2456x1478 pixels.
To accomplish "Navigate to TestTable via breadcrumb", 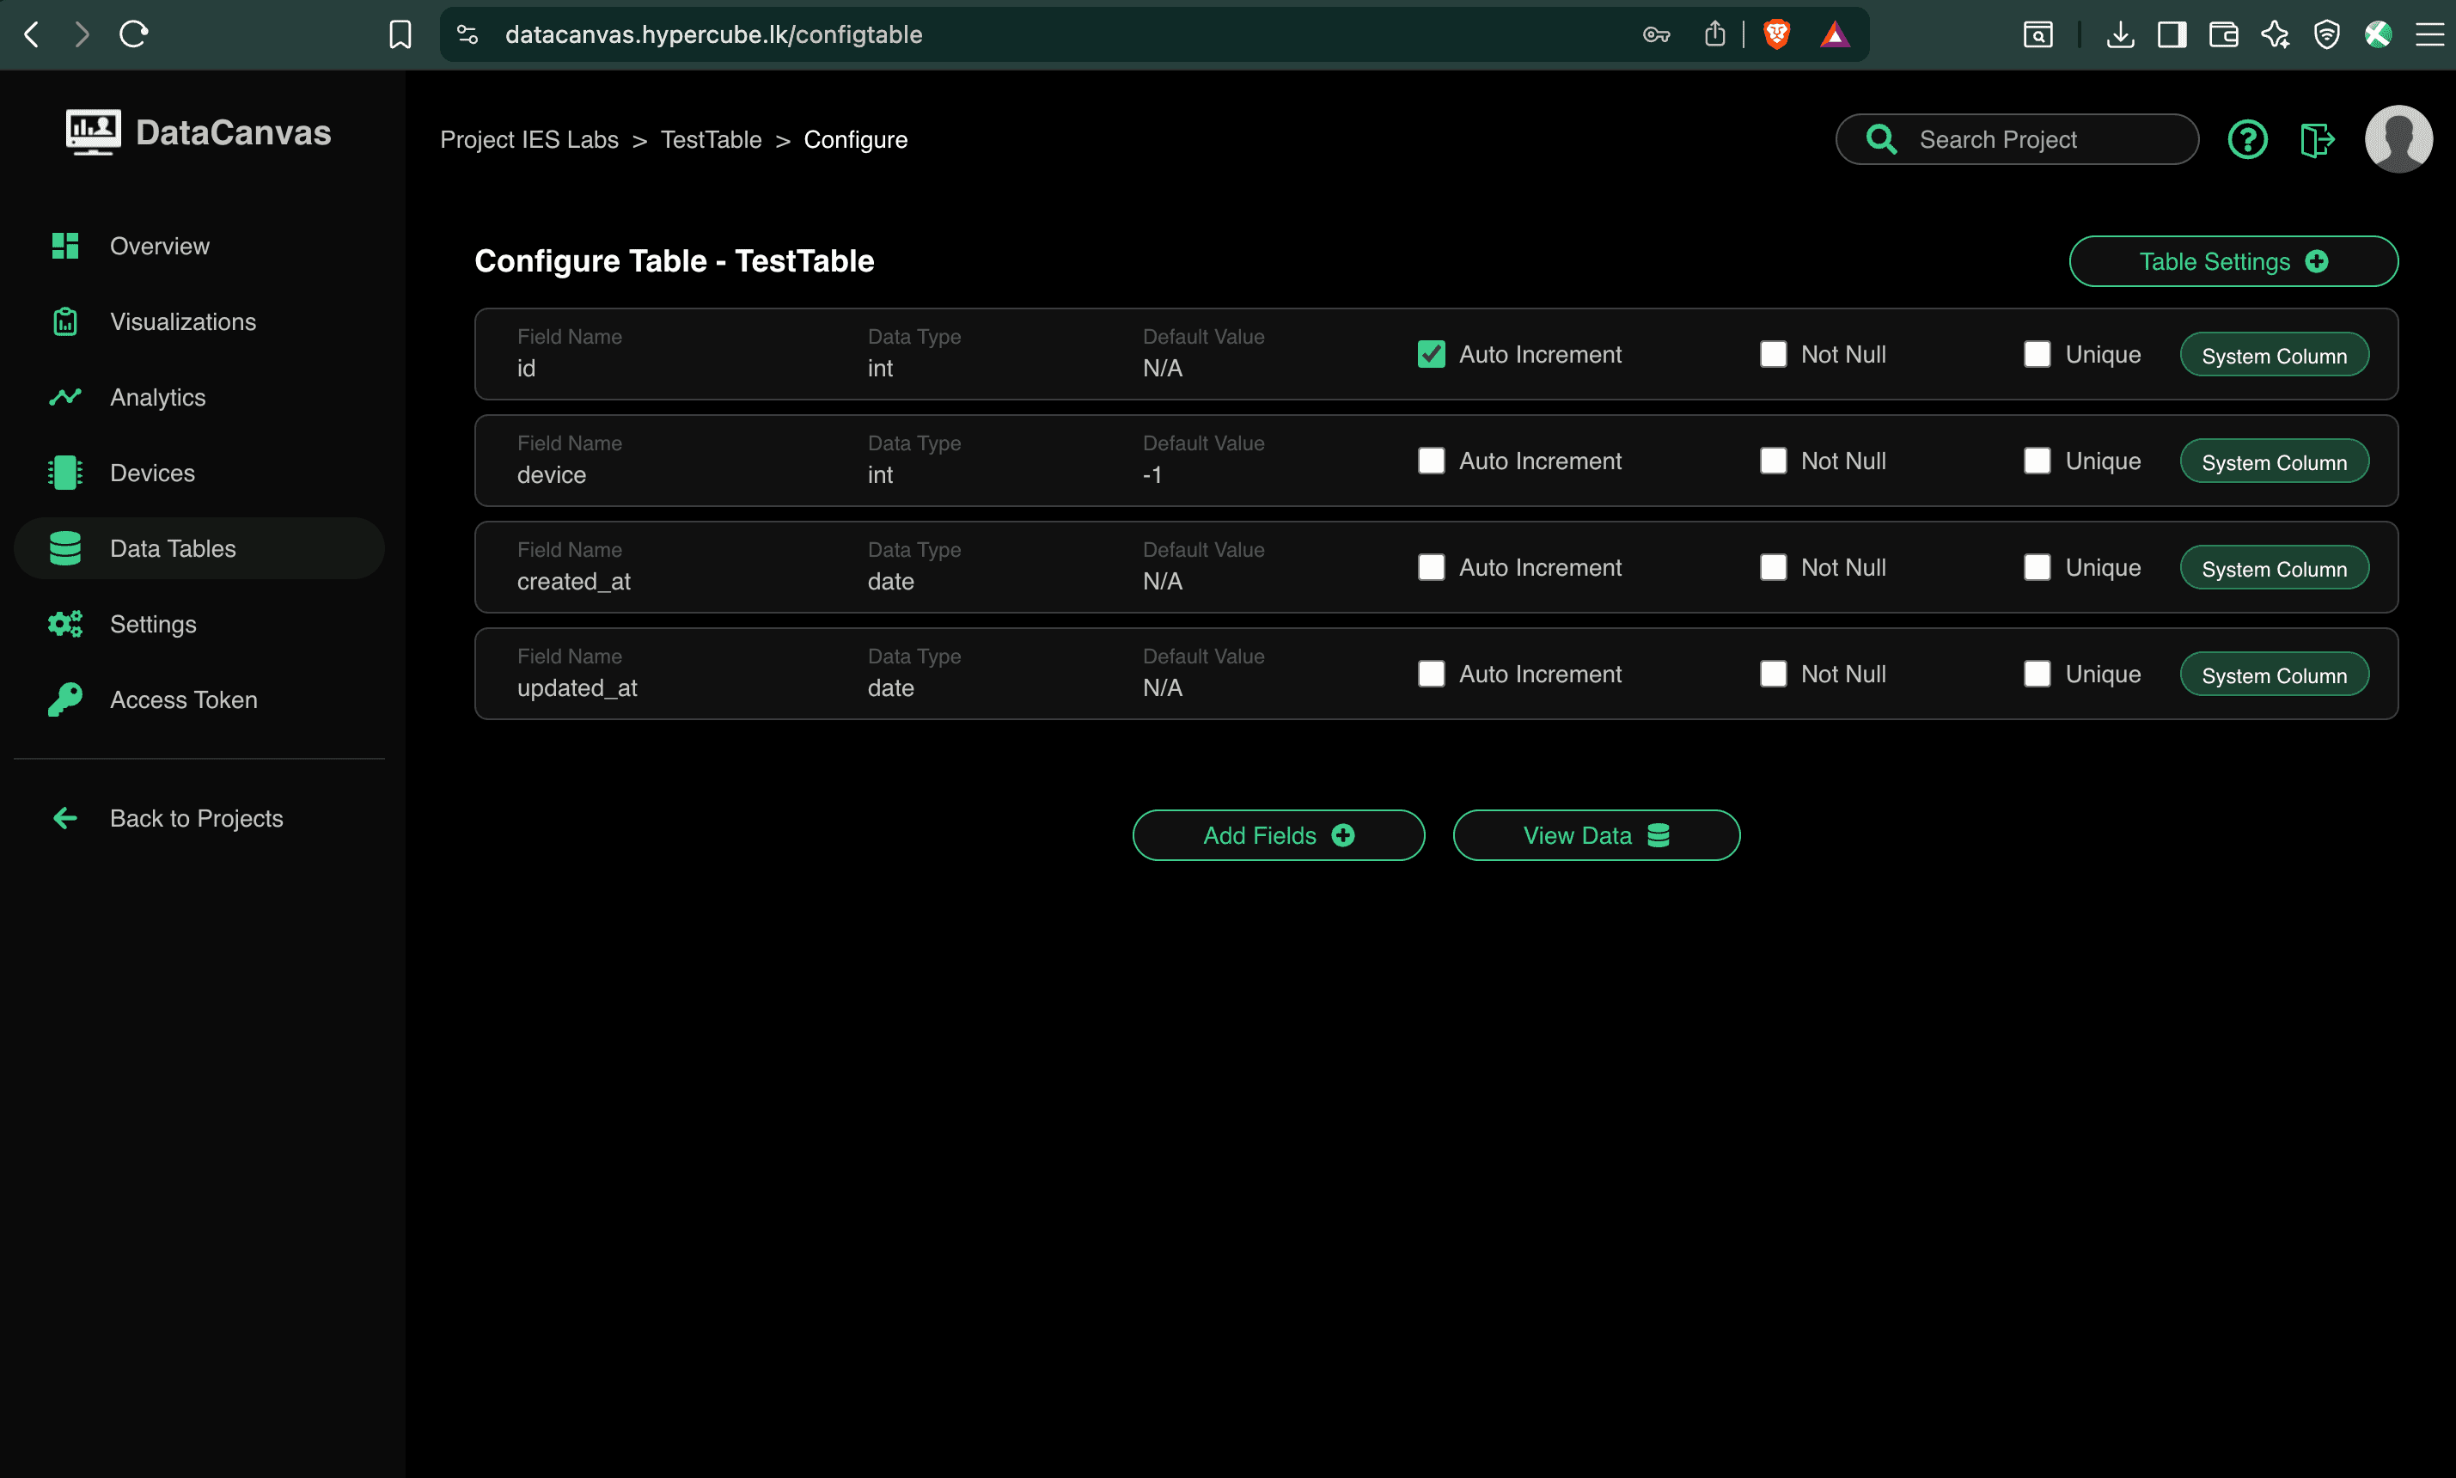I will point(711,139).
